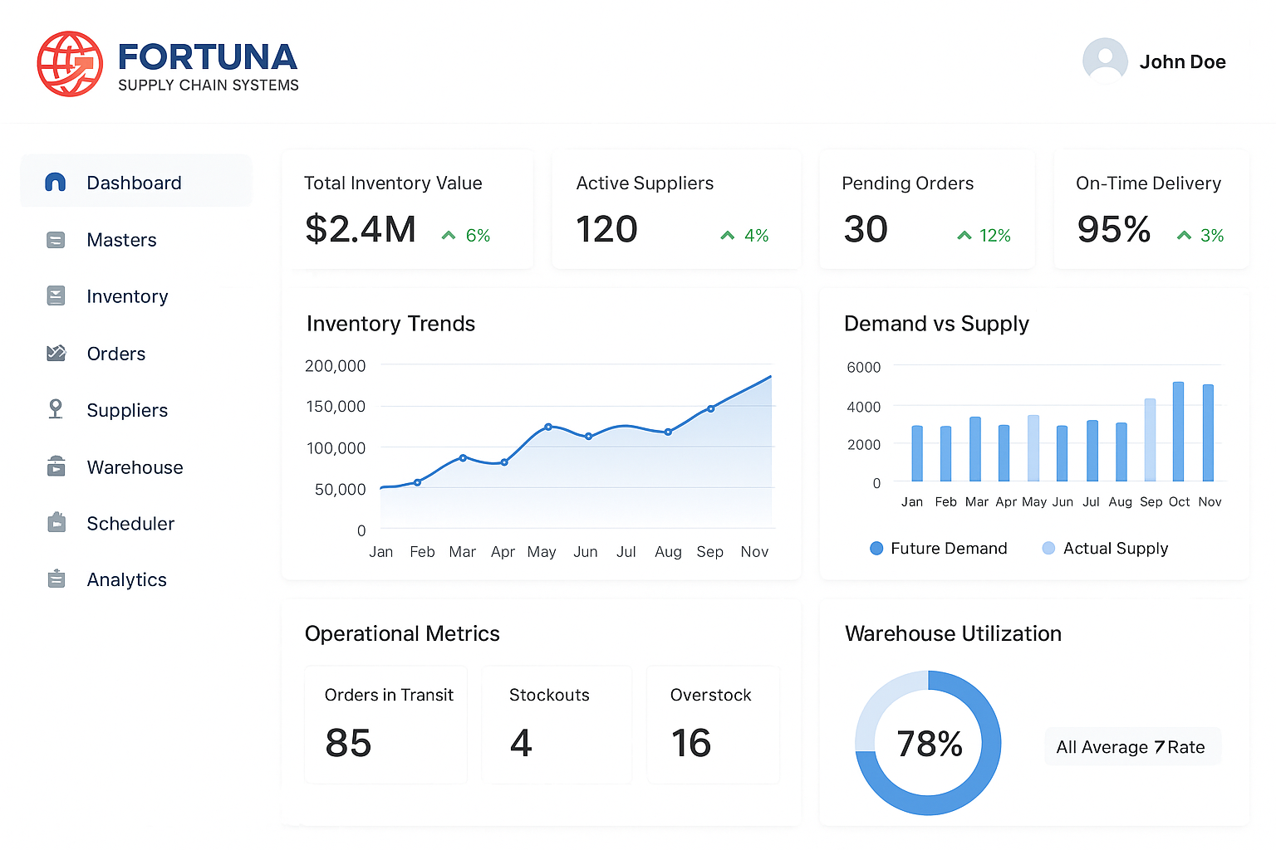The height and width of the screenshot is (850, 1276).
Task: Click the Scheduler sidebar icon
Action: 56,523
